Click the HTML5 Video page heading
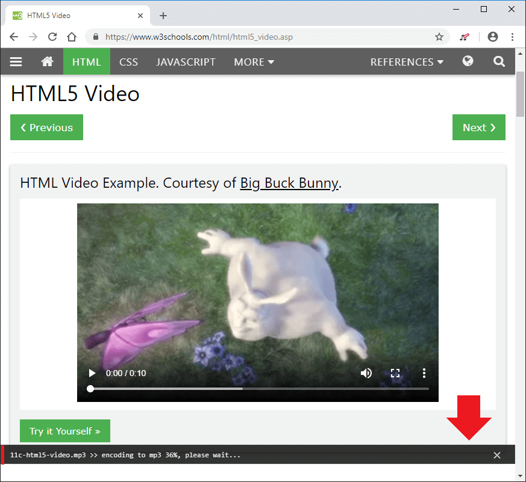 pos(75,93)
